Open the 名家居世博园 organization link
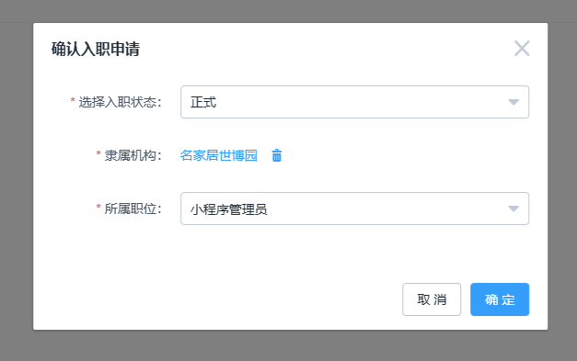 [x=219, y=155]
